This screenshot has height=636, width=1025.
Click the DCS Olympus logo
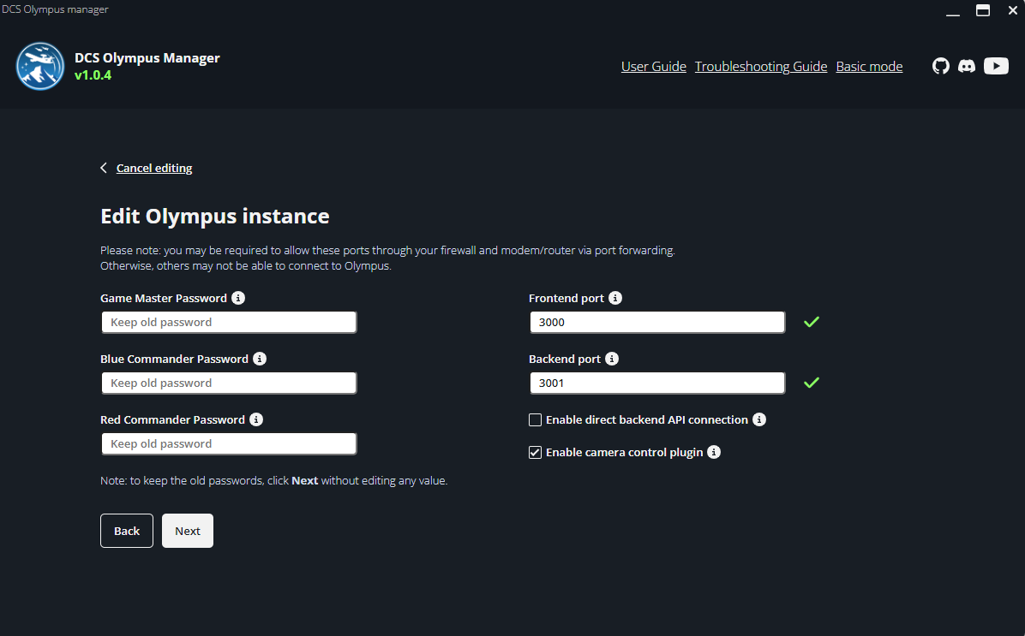tap(40, 66)
